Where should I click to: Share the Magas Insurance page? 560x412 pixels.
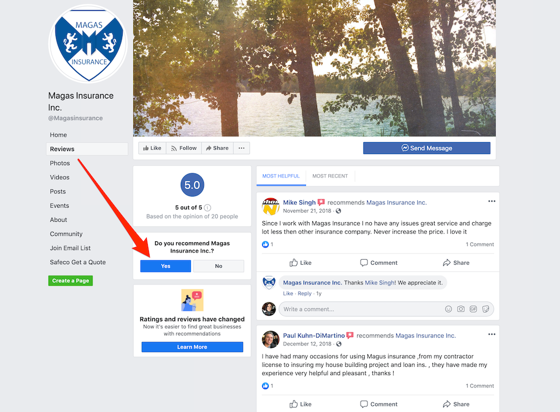tap(217, 148)
